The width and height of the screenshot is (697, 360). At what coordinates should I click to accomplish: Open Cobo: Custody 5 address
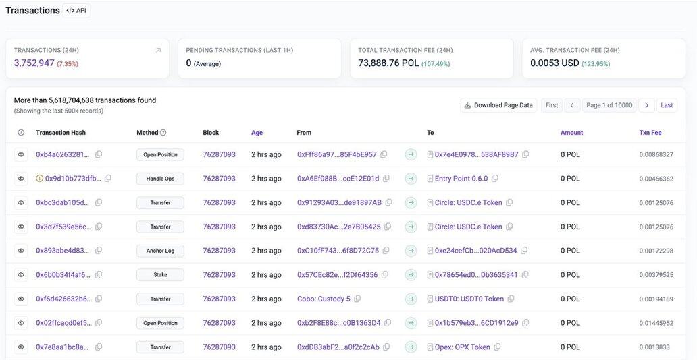[x=324, y=299]
